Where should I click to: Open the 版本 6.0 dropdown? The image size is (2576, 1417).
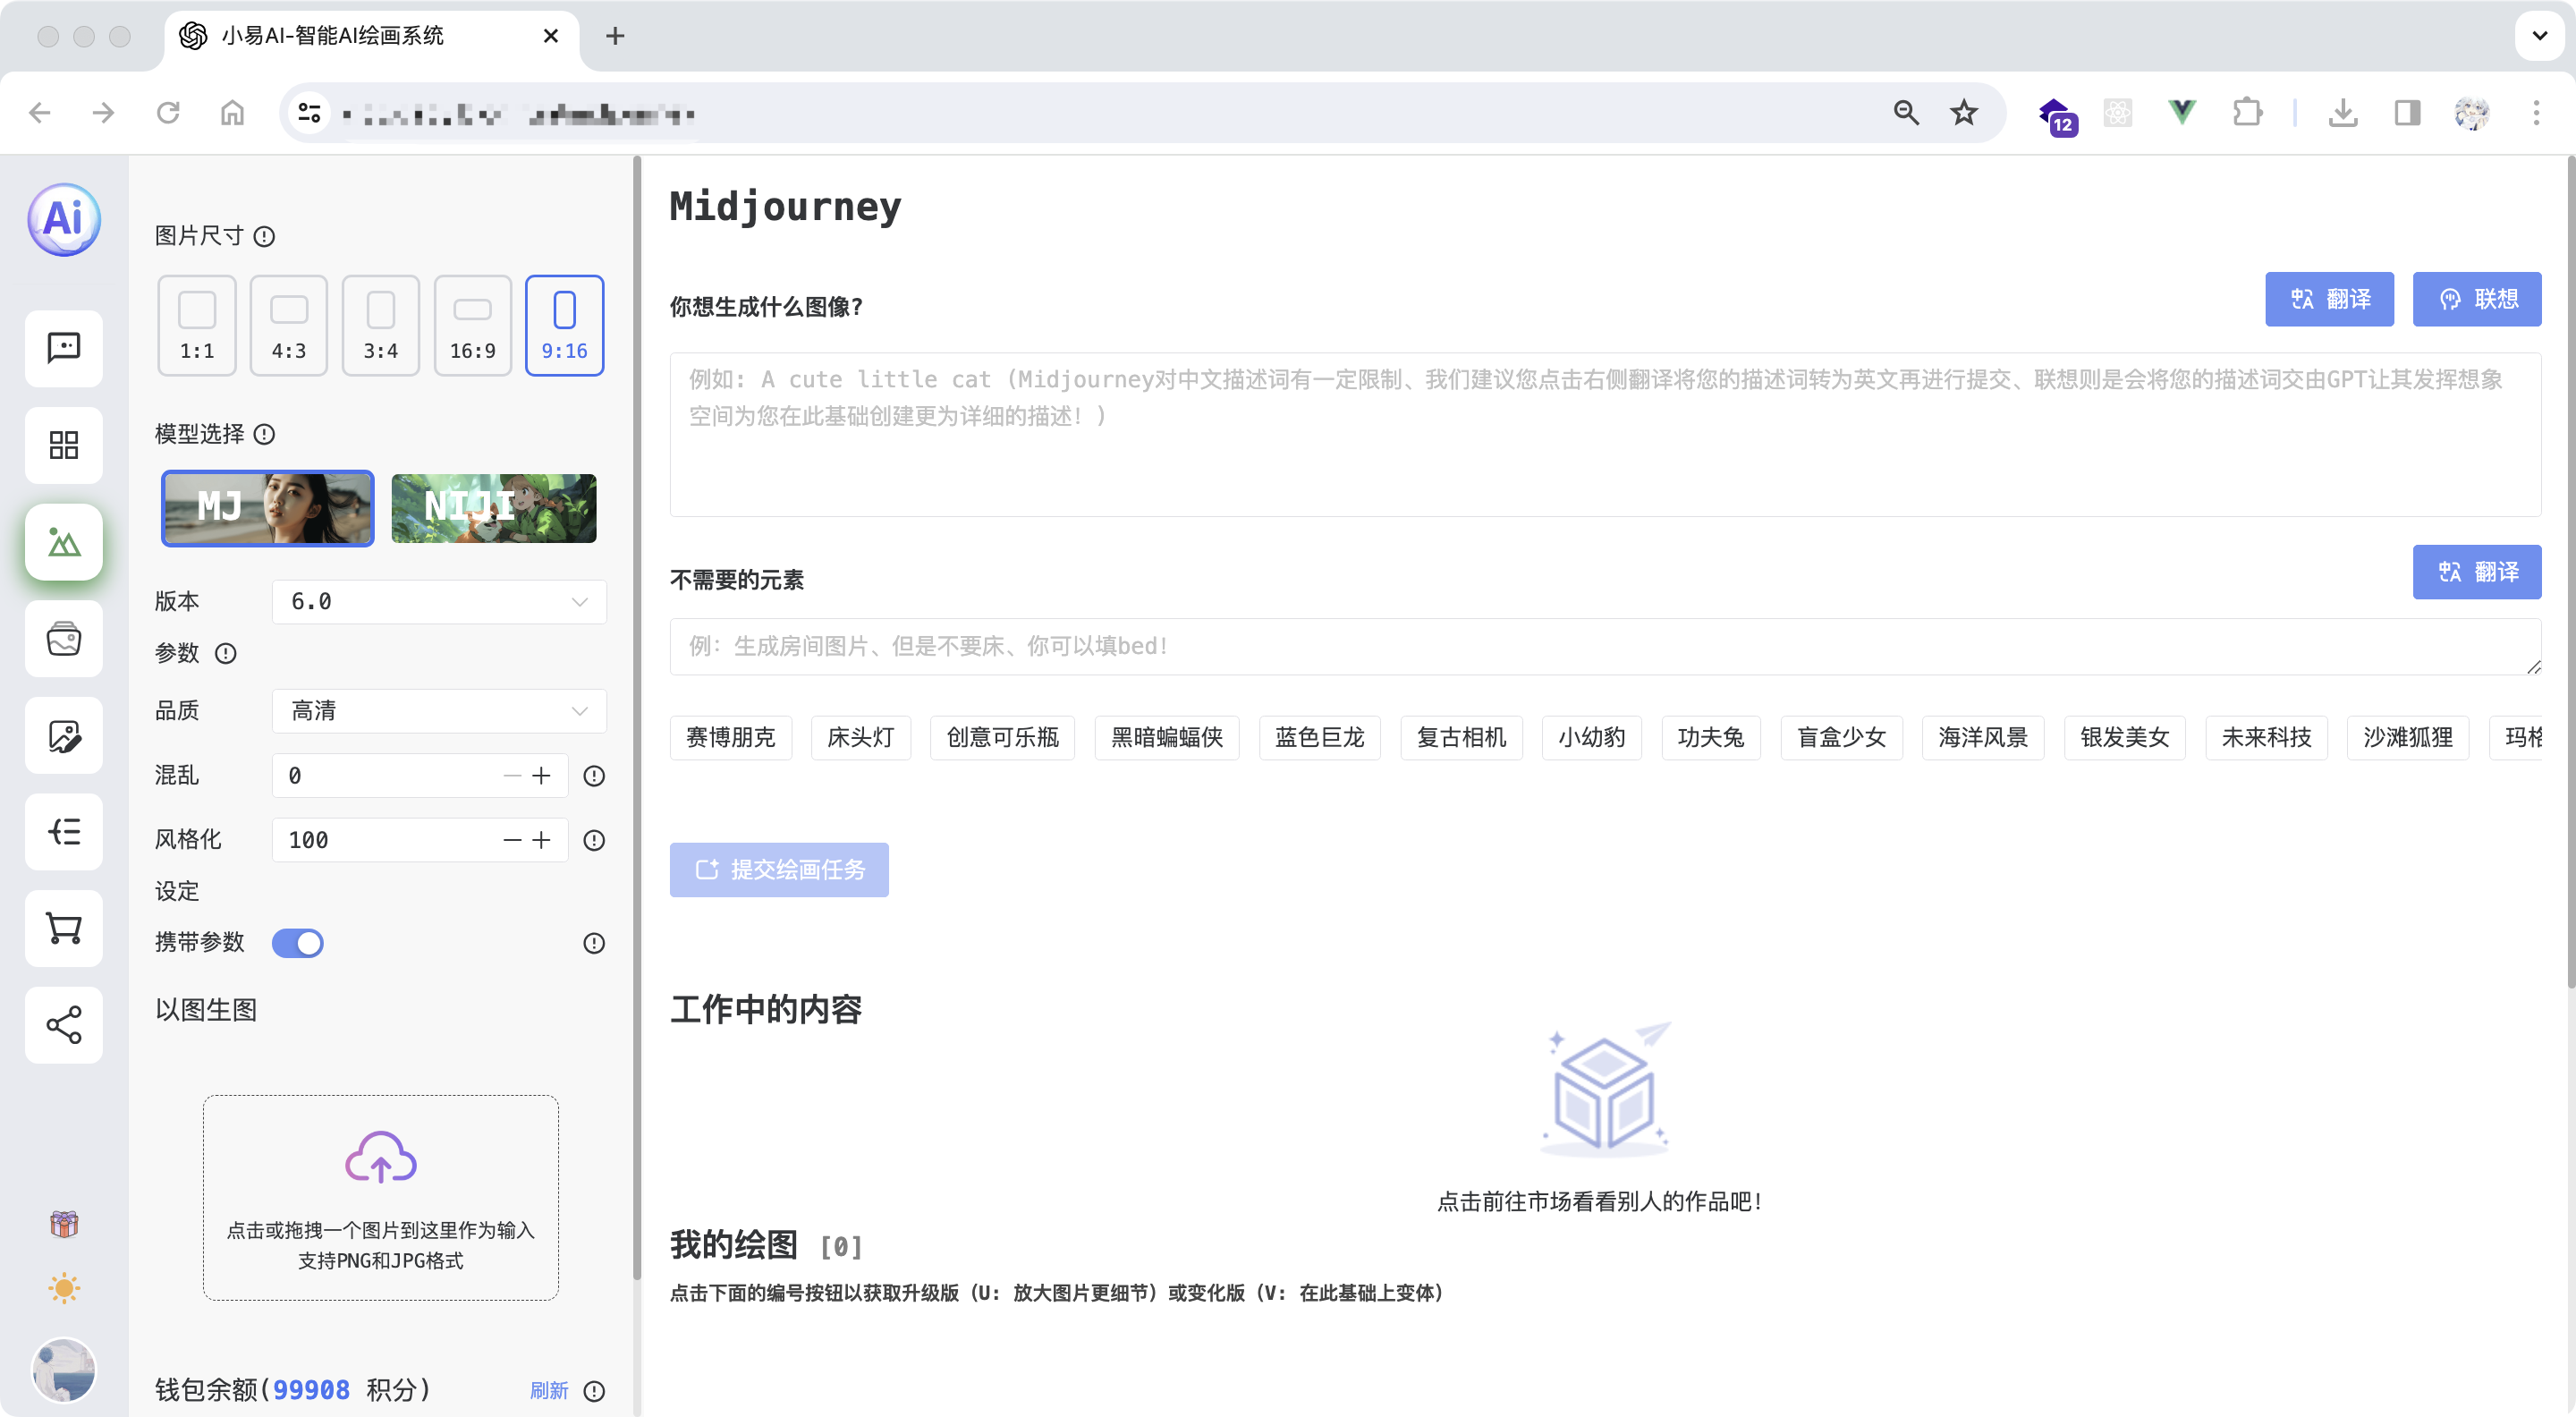pos(440,602)
